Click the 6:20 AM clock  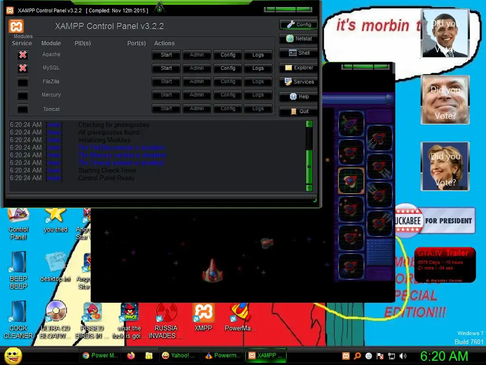click(x=444, y=356)
